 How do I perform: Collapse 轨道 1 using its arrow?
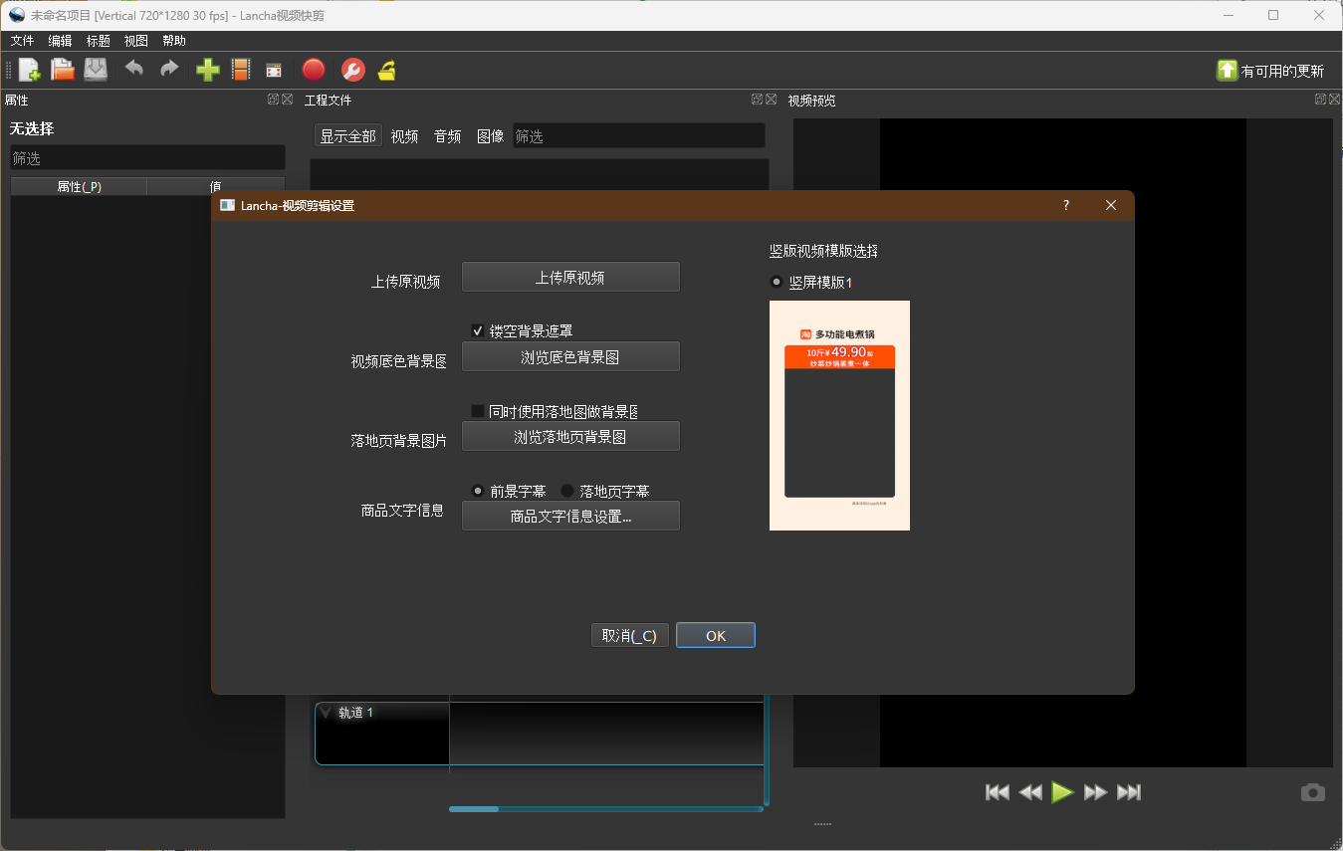click(x=326, y=713)
